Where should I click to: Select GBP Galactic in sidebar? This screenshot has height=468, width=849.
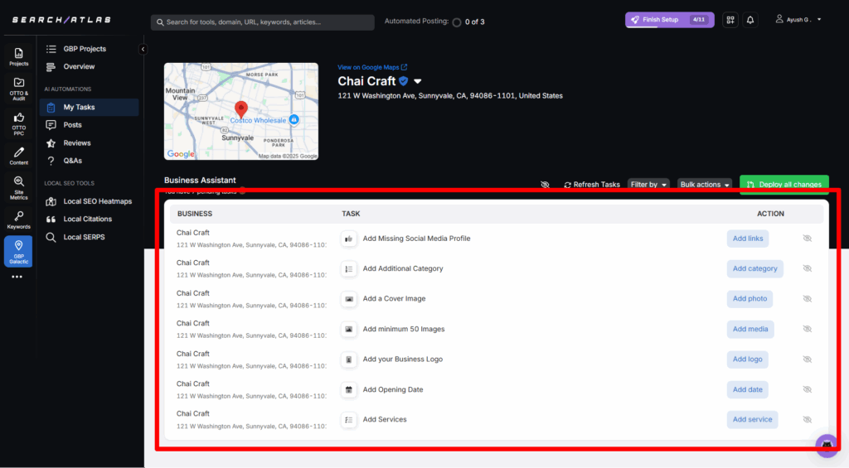coord(18,252)
